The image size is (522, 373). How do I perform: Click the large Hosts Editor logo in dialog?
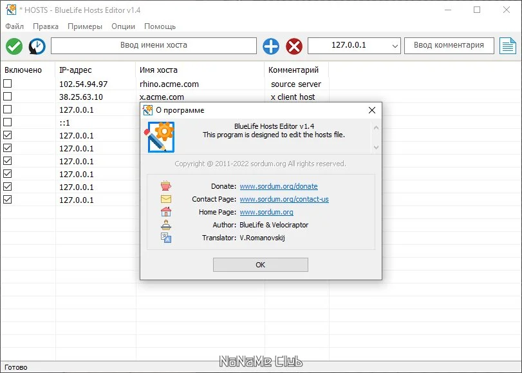tap(160, 137)
